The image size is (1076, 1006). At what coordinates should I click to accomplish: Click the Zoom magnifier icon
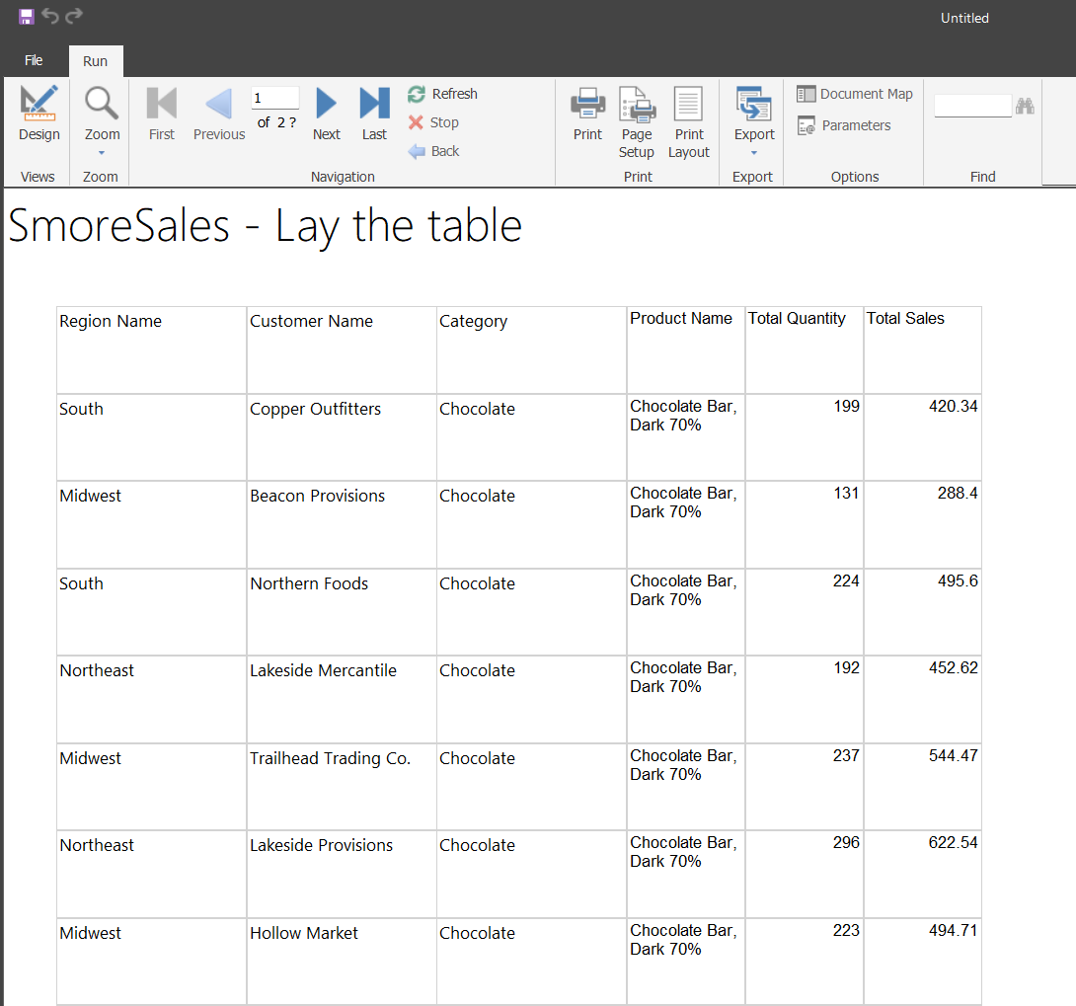coord(102,103)
